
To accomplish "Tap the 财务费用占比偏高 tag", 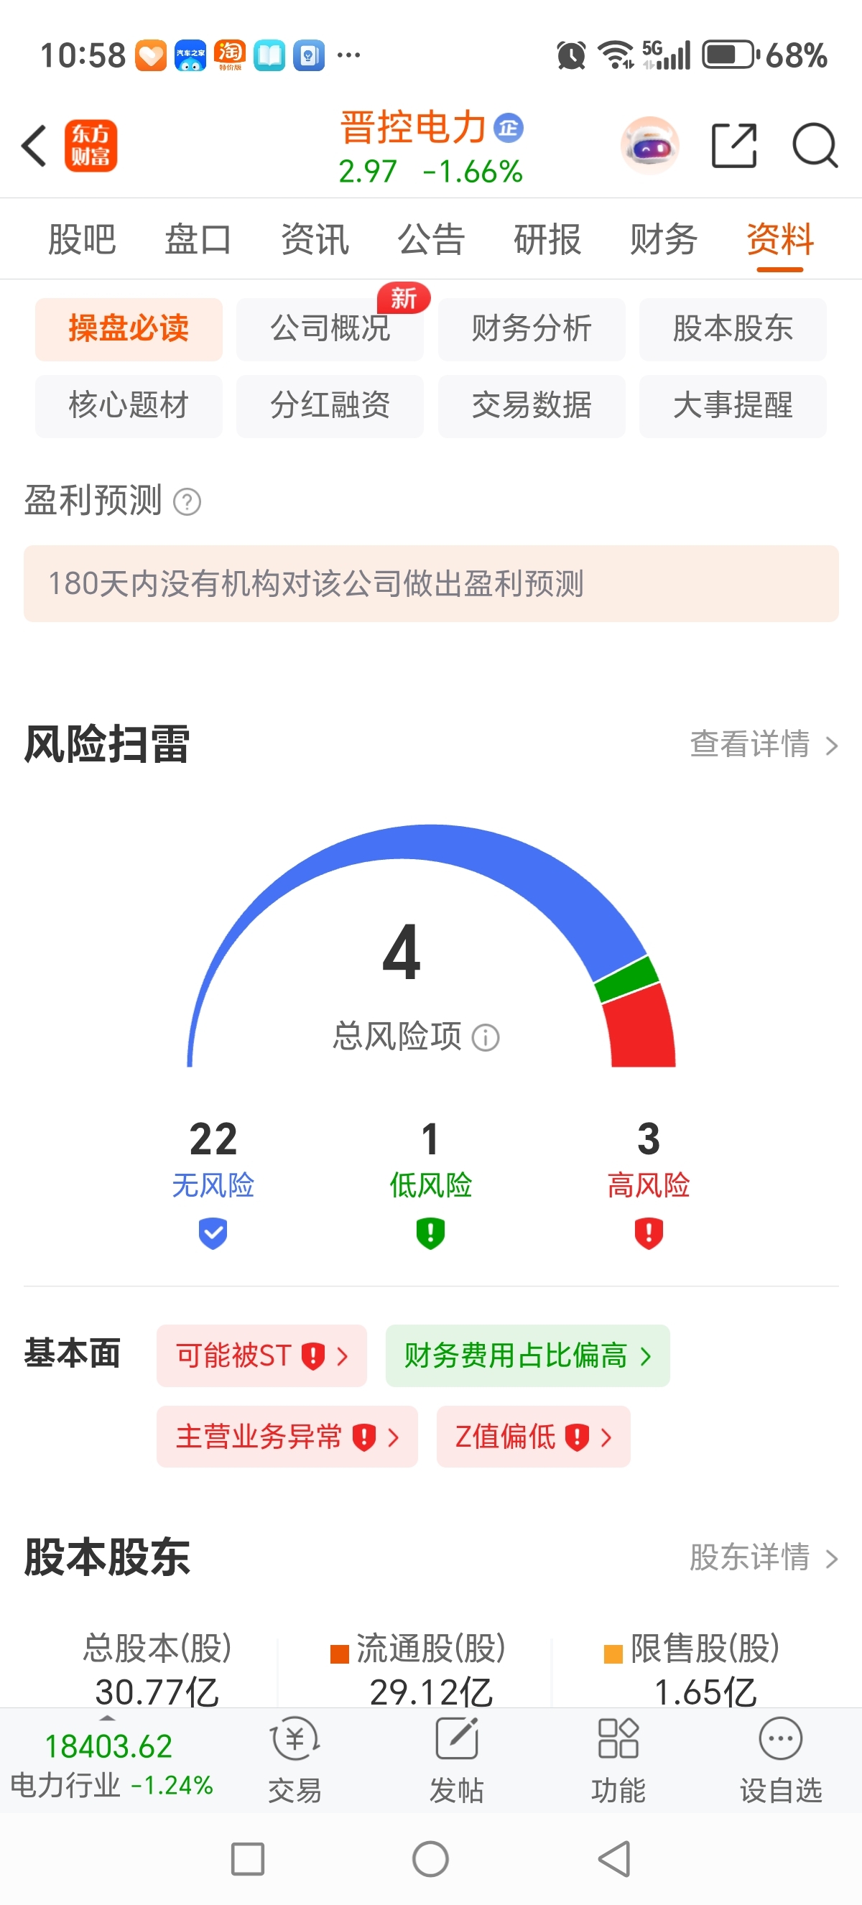I will pyautogui.click(x=527, y=1355).
